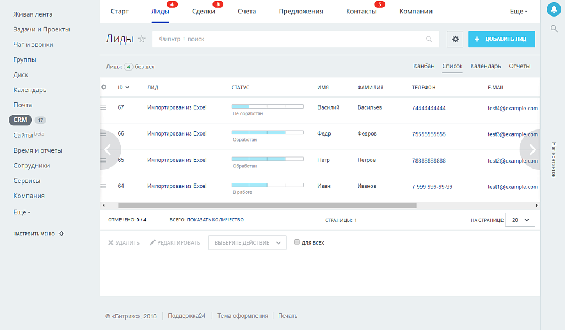The width and height of the screenshot is (565, 330).
Task: Enable the Для всех checkbox
Action: (296, 242)
